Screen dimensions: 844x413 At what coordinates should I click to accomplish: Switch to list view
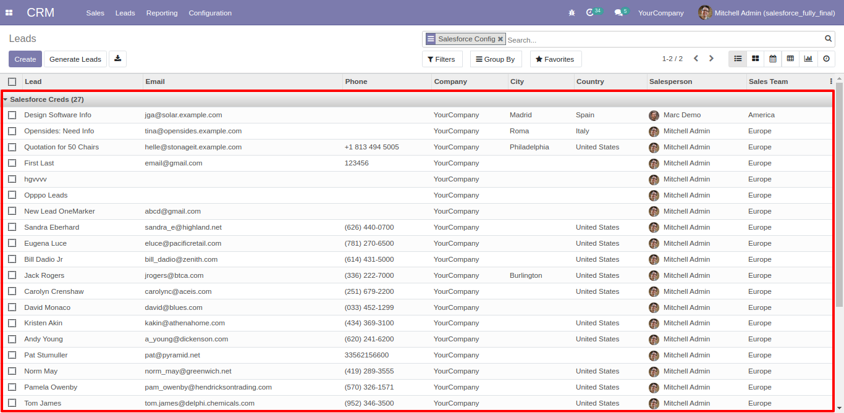tap(738, 59)
